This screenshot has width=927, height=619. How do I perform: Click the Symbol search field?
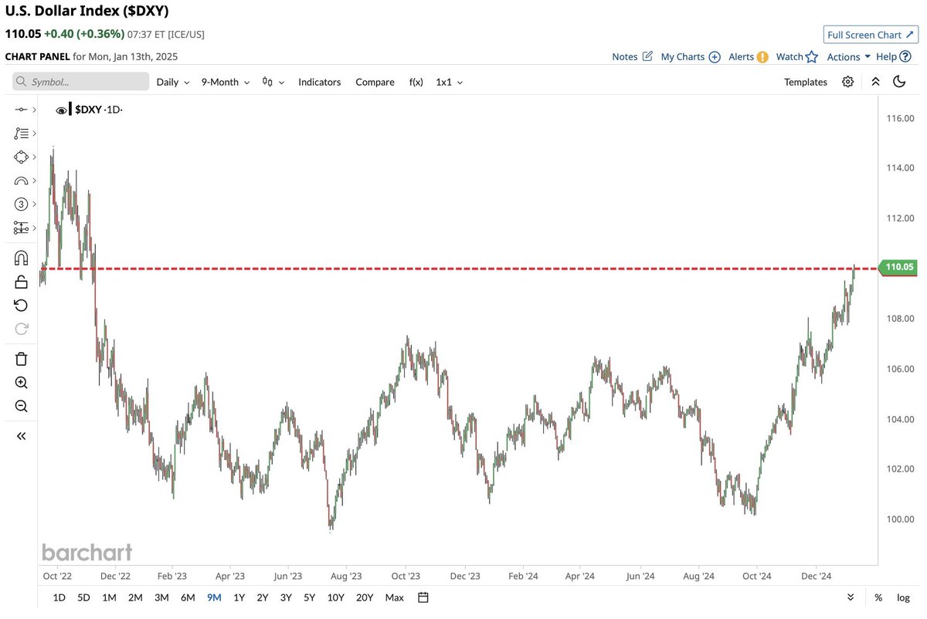pyautogui.click(x=81, y=82)
